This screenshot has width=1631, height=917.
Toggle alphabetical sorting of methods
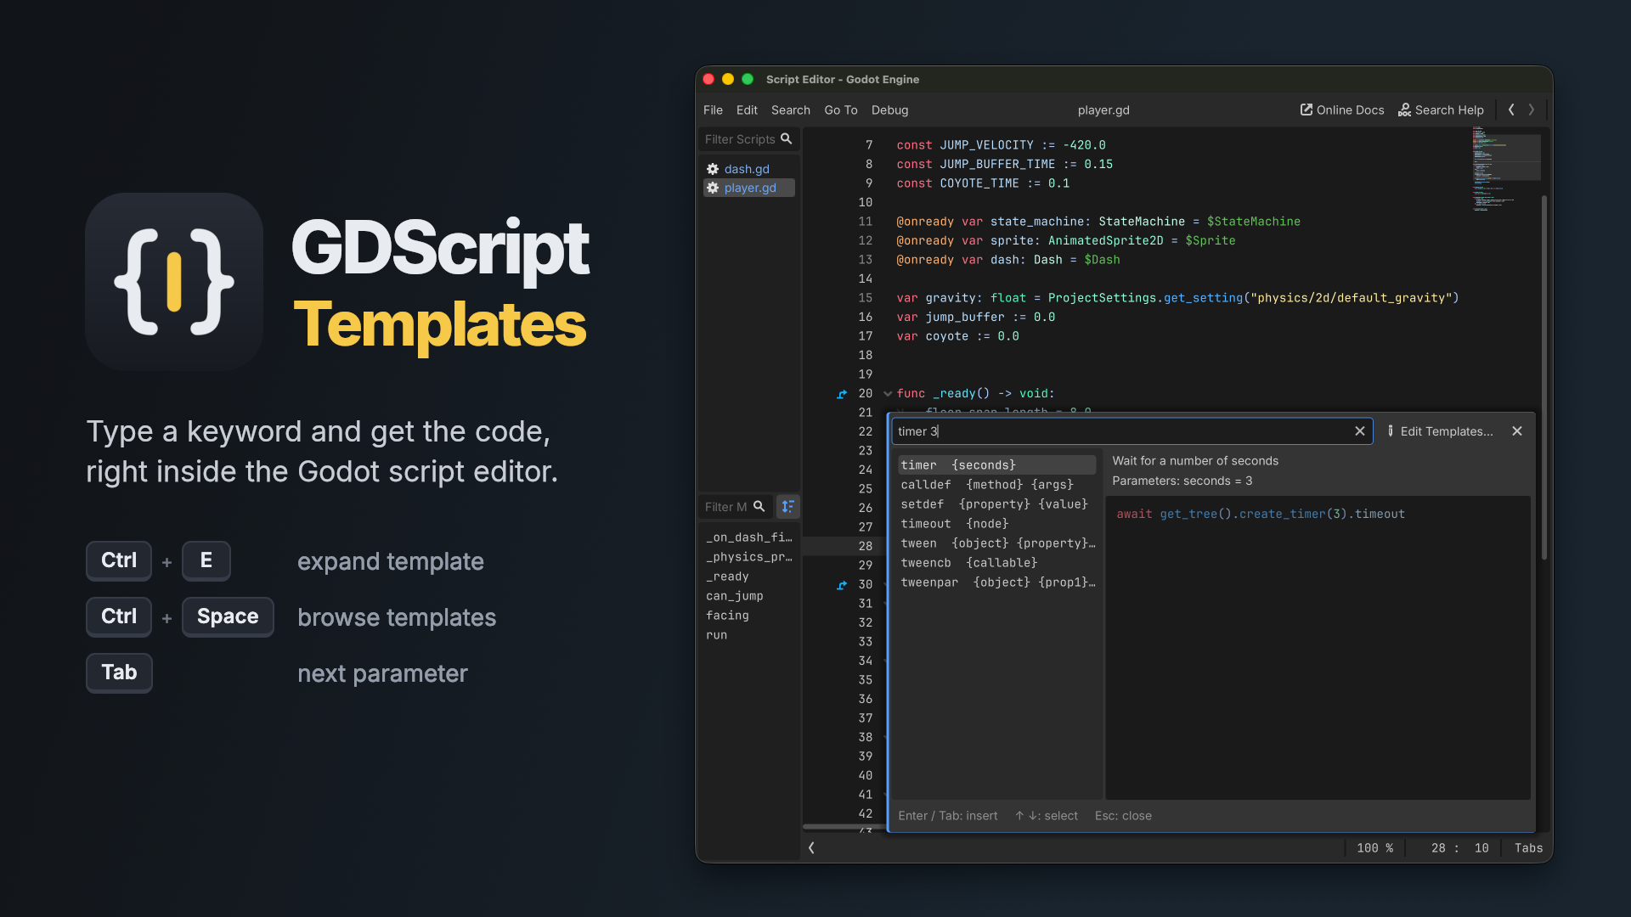[x=788, y=507]
